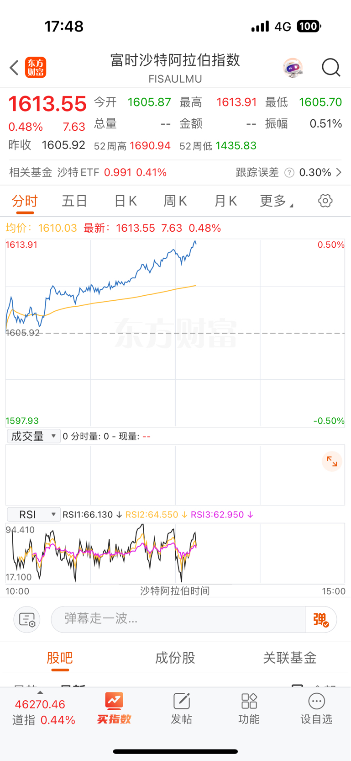Open the danmaku settings list icon

point(27,619)
